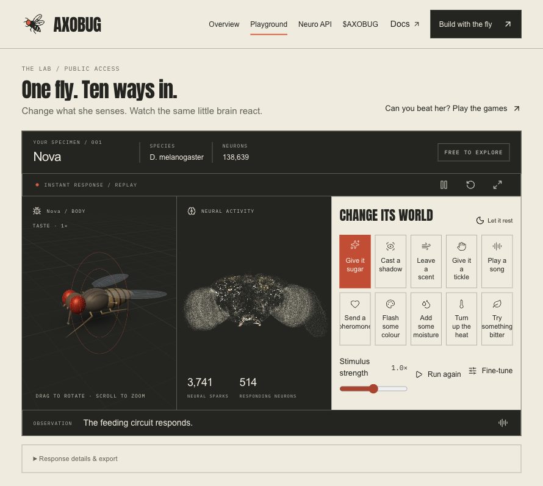
Task: Pause the instant response replay
Action: tap(444, 185)
